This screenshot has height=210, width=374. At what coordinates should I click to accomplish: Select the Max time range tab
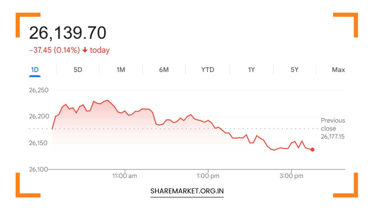(x=338, y=70)
